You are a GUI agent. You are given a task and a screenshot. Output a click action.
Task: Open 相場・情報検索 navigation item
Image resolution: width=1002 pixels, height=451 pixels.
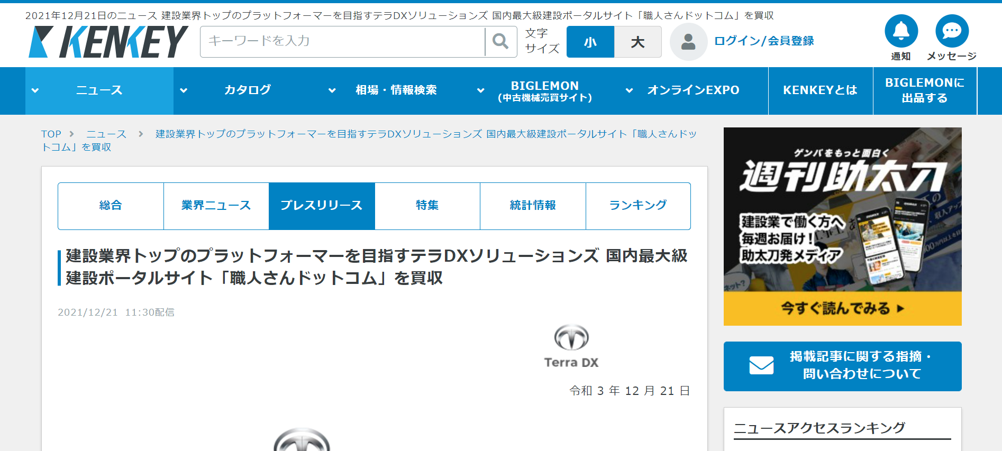point(396,90)
